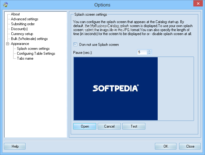Select the Appearance tree node
The height and width of the screenshot is (155, 205).
click(20, 44)
